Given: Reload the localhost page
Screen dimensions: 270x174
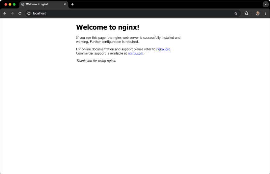Looking at the screenshot, I should pos(20,13).
